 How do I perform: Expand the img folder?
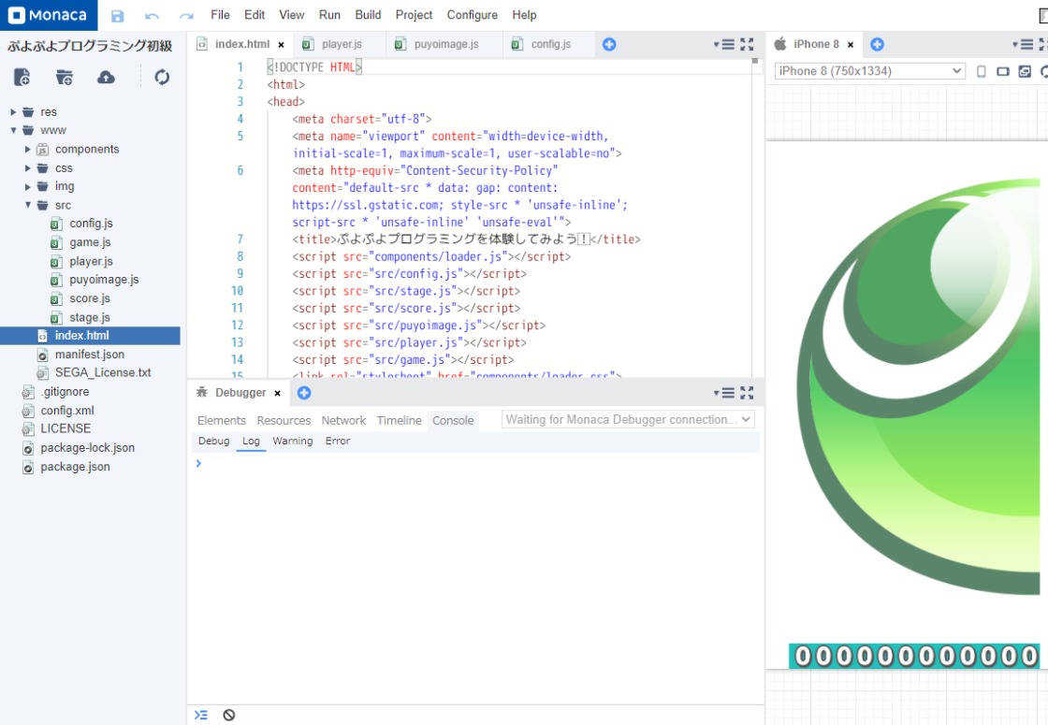(x=27, y=186)
